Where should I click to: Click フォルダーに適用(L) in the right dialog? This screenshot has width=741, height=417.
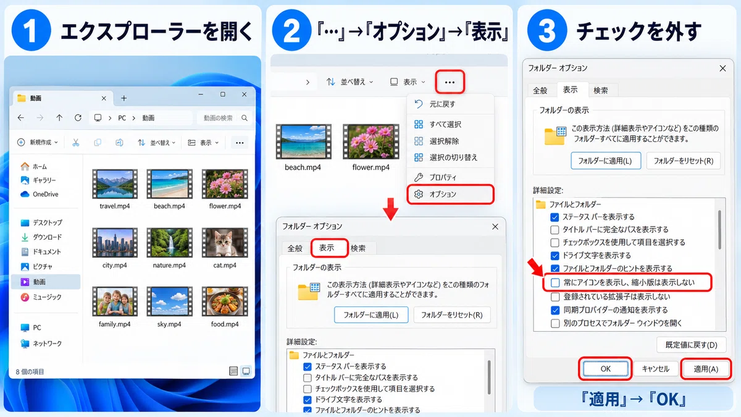(x=605, y=161)
